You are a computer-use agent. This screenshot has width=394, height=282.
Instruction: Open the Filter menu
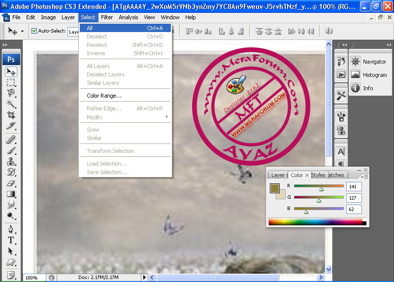[107, 17]
